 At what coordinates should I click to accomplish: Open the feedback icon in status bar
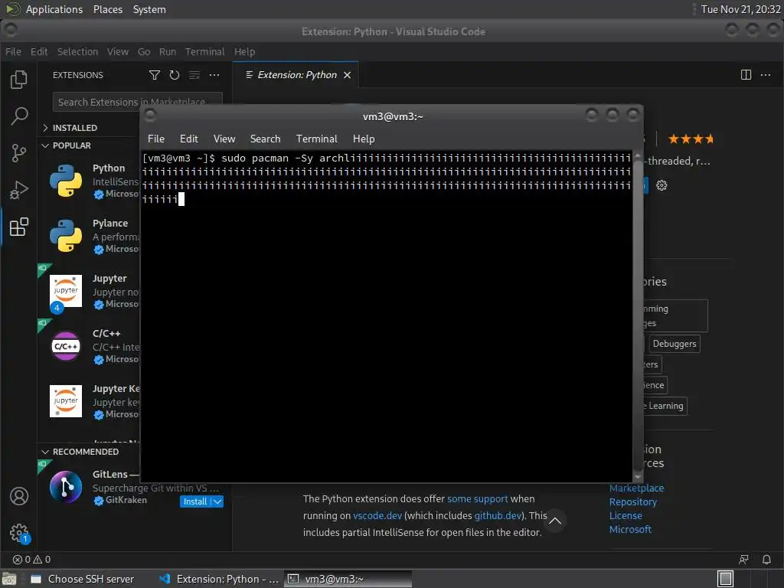point(743,560)
